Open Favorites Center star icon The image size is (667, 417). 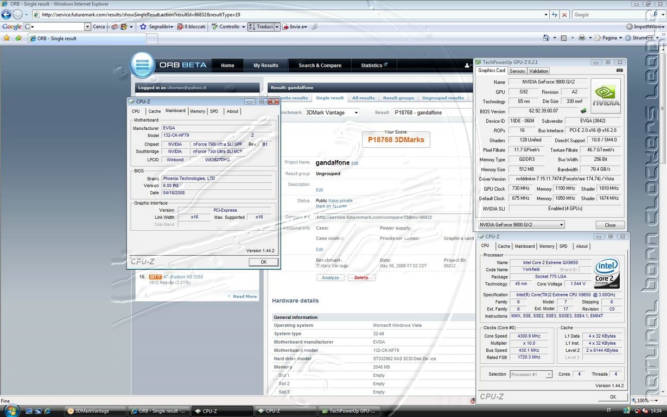[7, 38]
